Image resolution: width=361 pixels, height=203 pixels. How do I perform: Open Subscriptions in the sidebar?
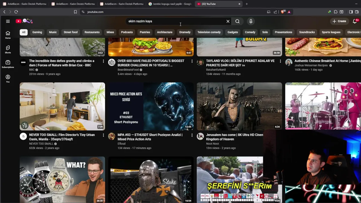(x=8, y=64)
